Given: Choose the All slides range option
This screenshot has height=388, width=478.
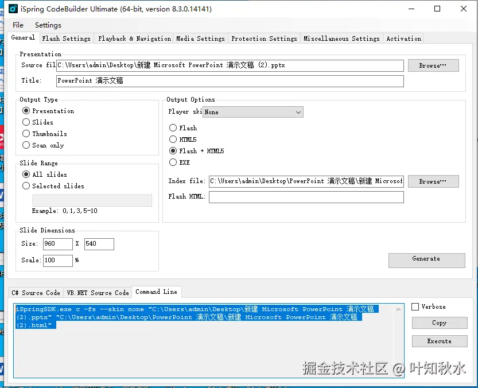Looking at the screenshot, I should 45,174.
